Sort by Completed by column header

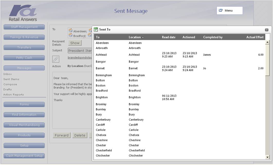(x=213, y=37)
